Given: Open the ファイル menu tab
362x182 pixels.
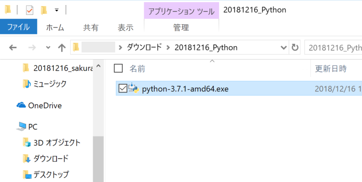Looking at the screenshot, I should pyautogui.click(x=18, y=27).
